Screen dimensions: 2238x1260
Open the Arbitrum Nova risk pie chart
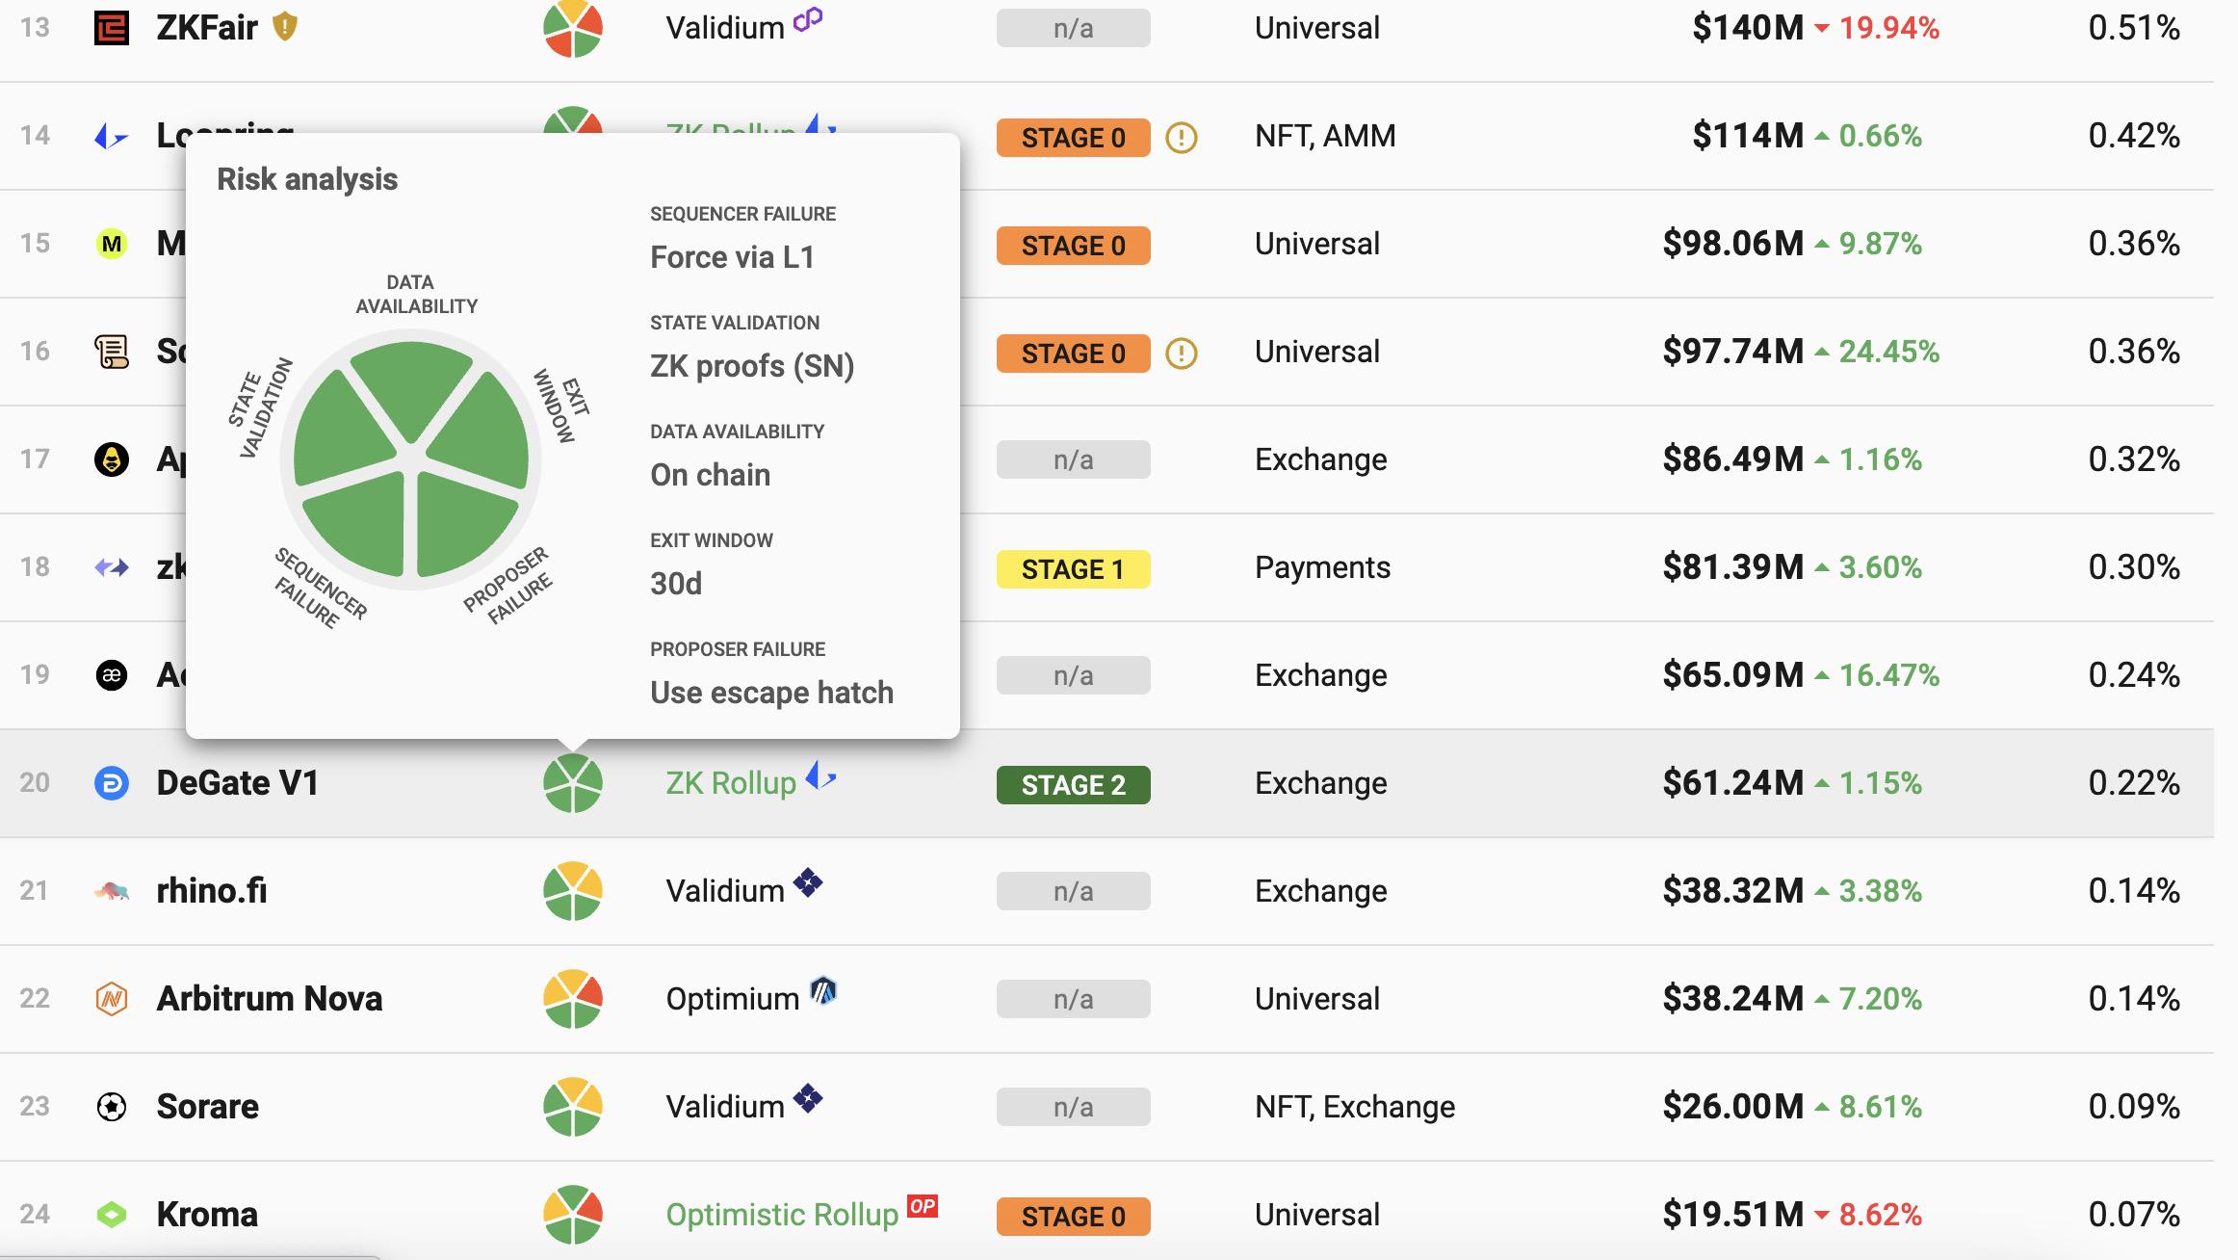(x=573, y=999)
